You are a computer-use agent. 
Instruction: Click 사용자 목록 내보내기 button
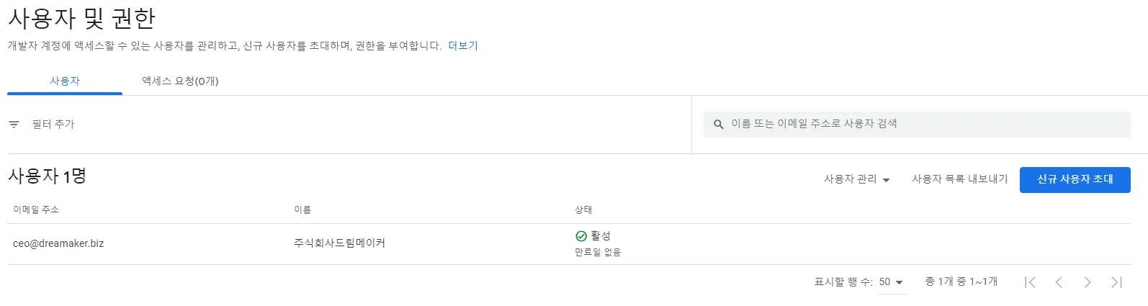[x=959, y=179]
